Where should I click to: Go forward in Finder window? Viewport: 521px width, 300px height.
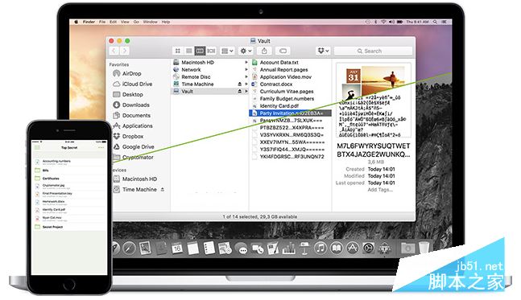point(125,51)
